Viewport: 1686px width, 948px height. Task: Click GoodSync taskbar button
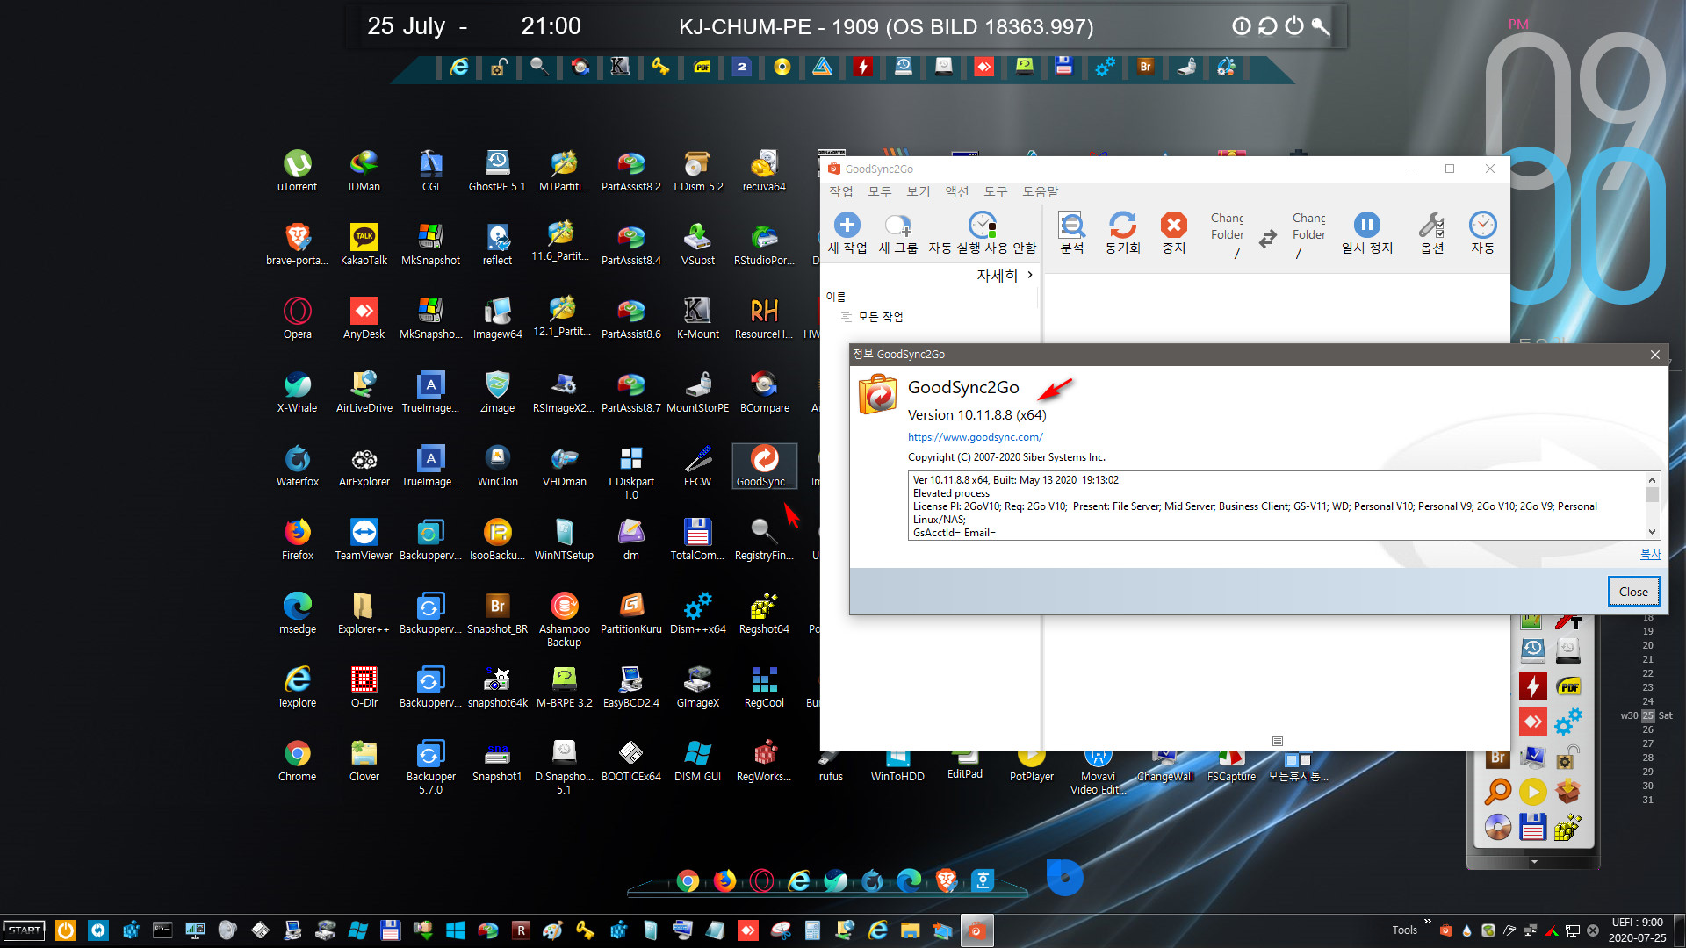coord(976,930)
